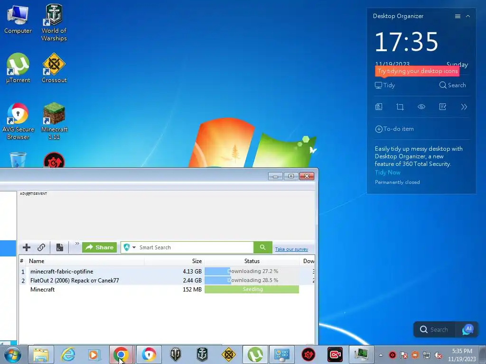This screenshot has width=486, height=364.
Task: Open the notes edit icon in Desktop Organizer
Action: click(x=443, y=107)
